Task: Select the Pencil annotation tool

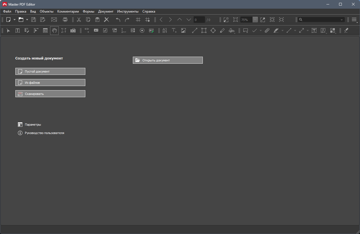Action: coord(222,30)
